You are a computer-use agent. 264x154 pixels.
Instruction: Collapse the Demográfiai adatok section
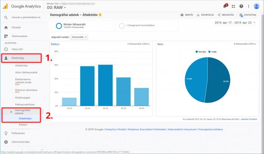tap(11, 112)
